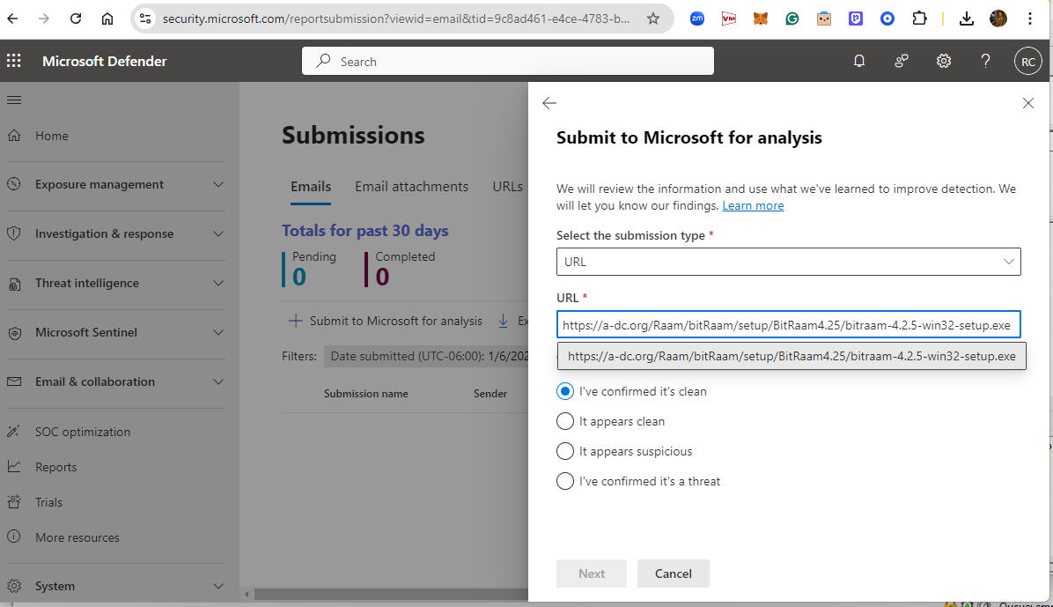Image resolution: width=1053 pixels, height=607 pixels.
Task: Open the MetaMask fox extension
Action: click(x=760, y=19)
